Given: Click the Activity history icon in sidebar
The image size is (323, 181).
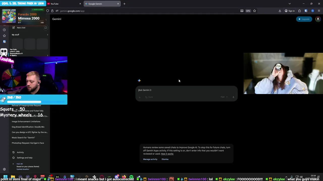Looking at the screenshot, I should (x=13, y=152).
